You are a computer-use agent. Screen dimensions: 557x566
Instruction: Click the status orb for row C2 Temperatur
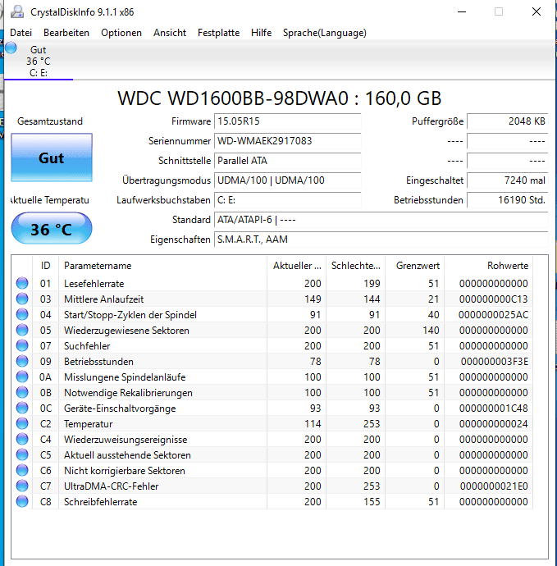22,423
